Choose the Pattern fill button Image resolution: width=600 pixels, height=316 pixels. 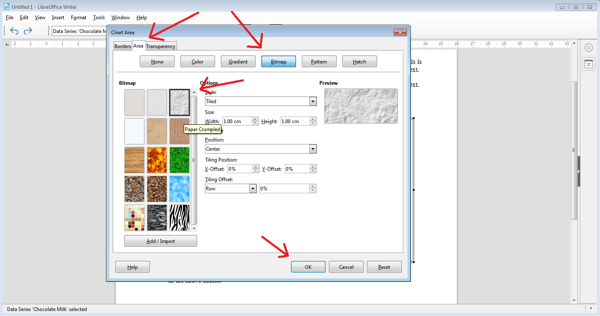pyautogui.click(x=319, y=61)
